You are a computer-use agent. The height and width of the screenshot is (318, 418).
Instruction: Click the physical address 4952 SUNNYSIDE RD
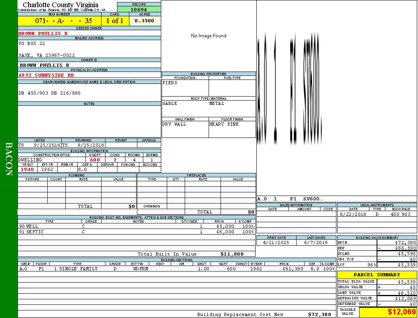pos(46,75)
